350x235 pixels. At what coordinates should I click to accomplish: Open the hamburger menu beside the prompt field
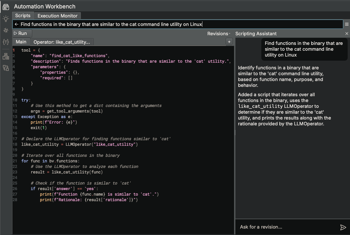pos(346,24)
